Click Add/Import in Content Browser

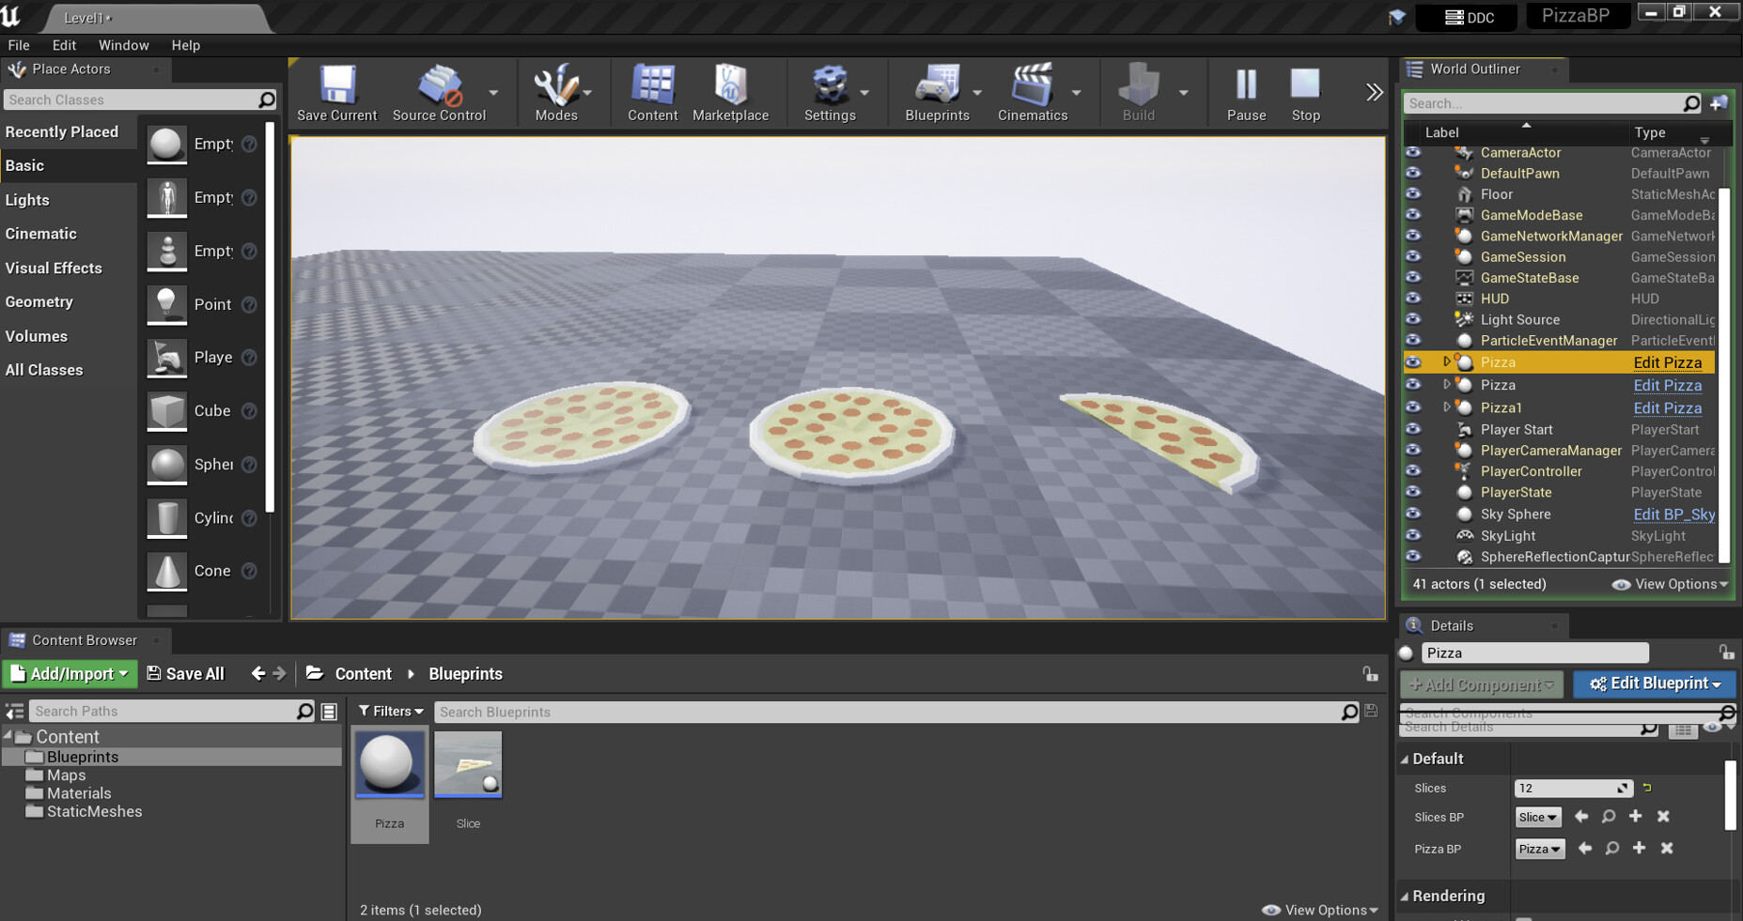coord(70,673)
